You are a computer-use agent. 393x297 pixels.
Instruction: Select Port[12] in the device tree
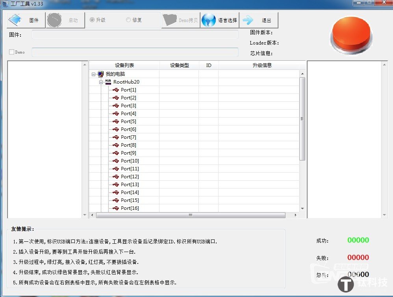130,177
